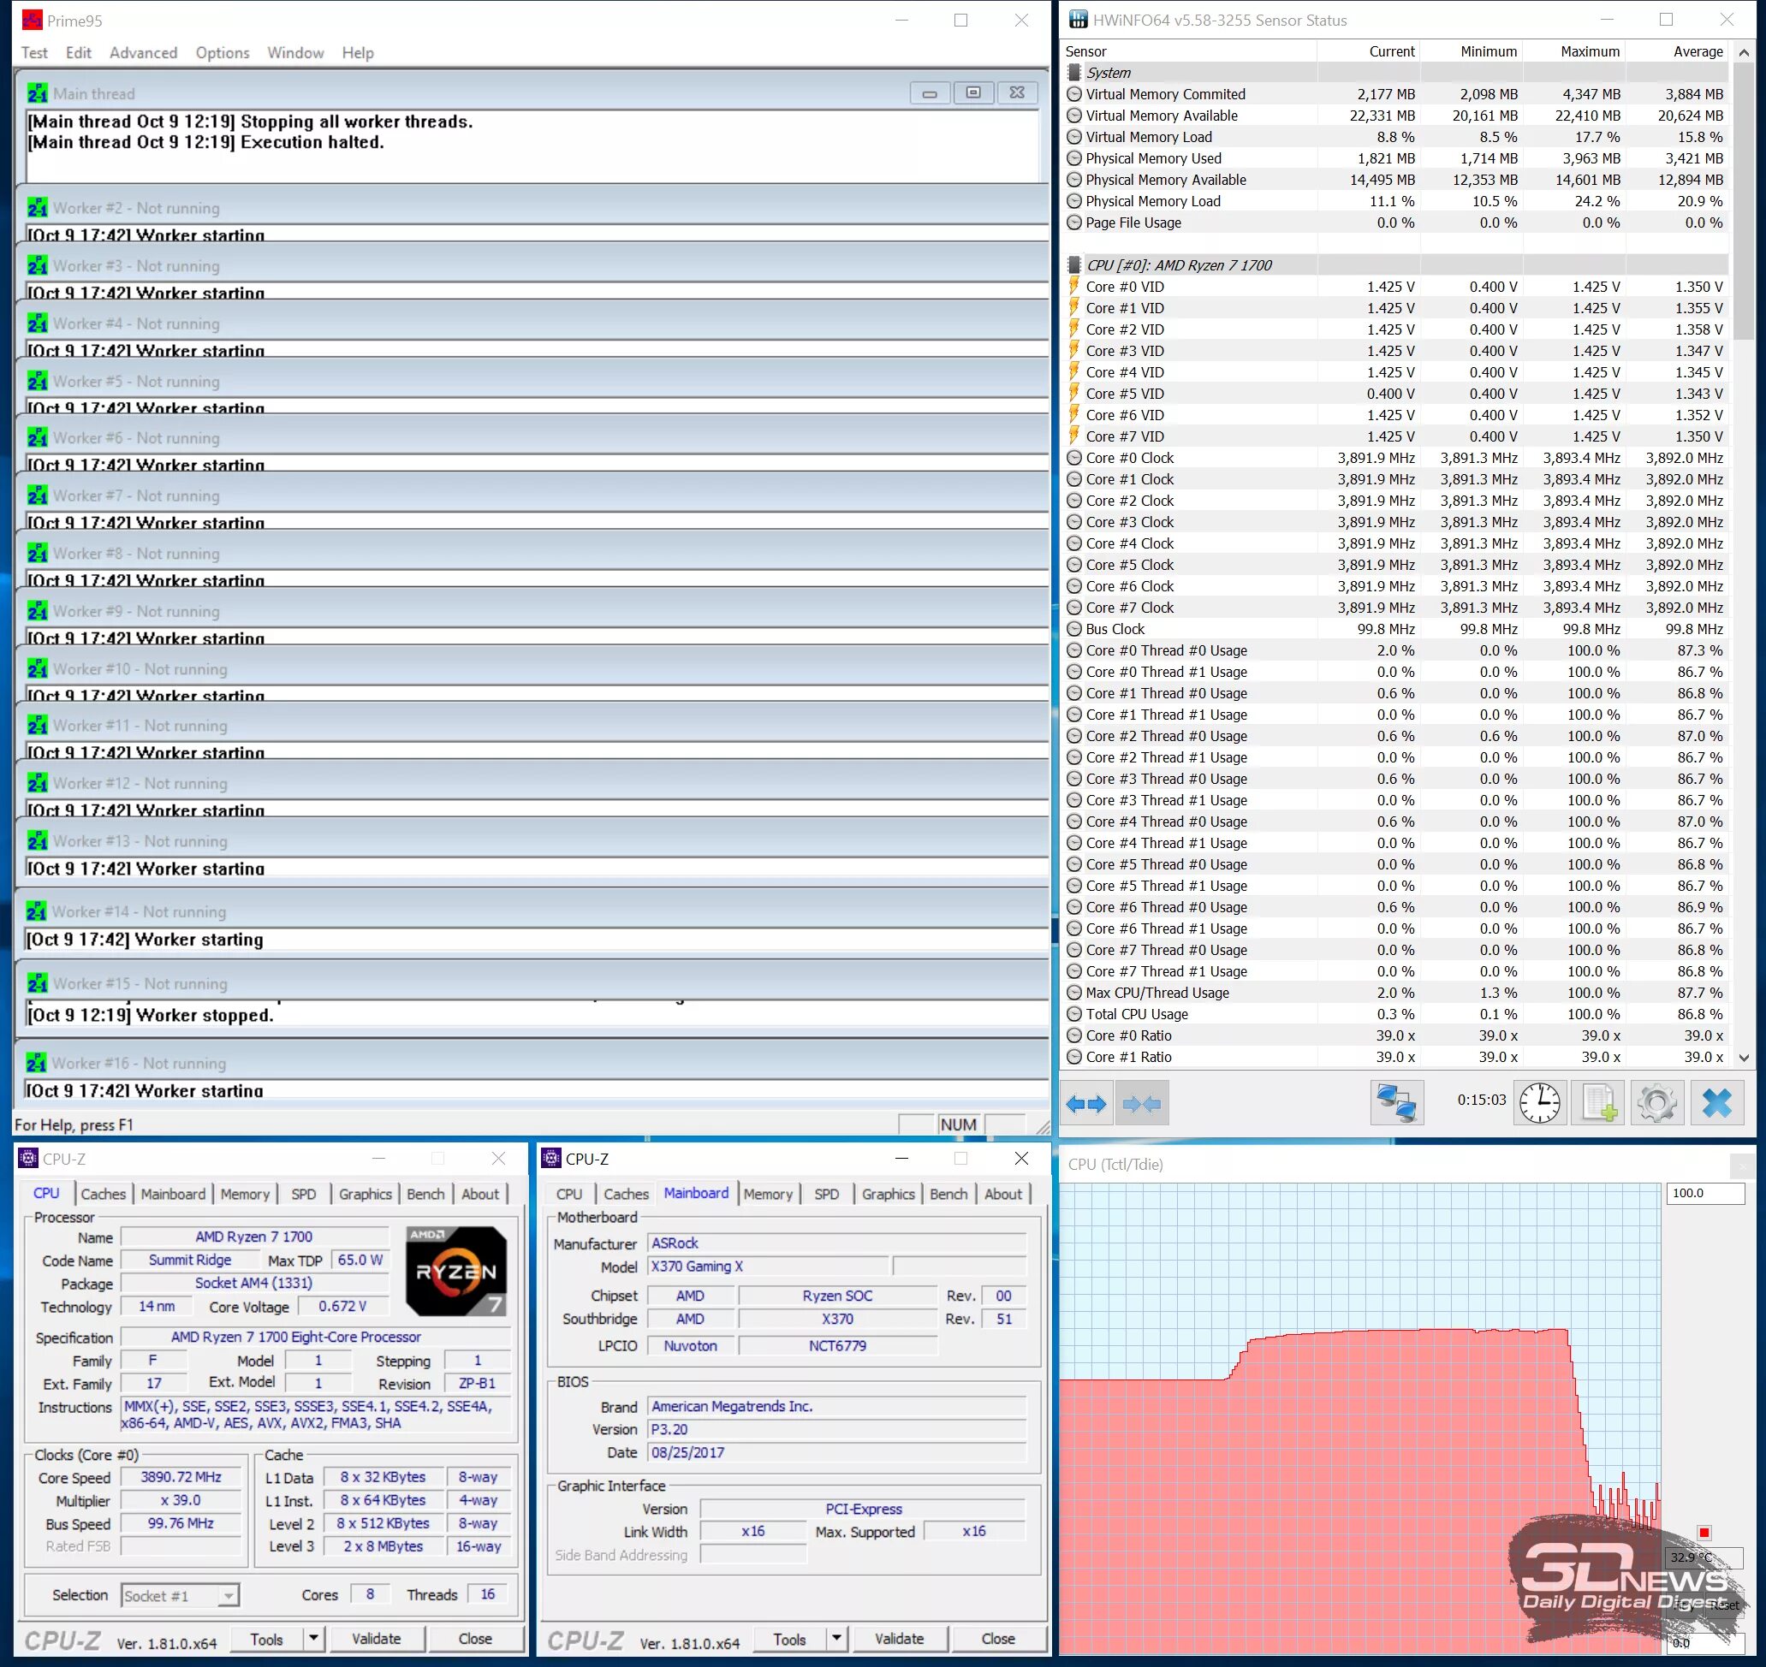Switch to the SPD tab in Mainboard CPU-Z

point(826,1195)
